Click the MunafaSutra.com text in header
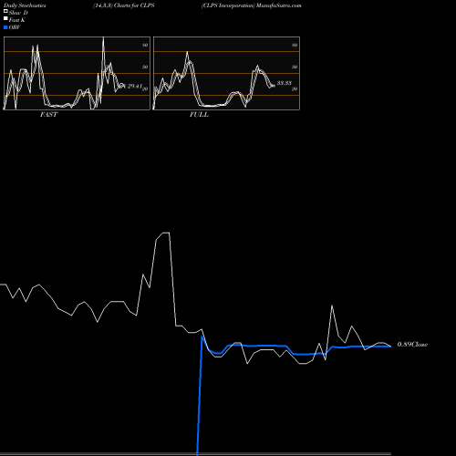 (x=279, y=5)
